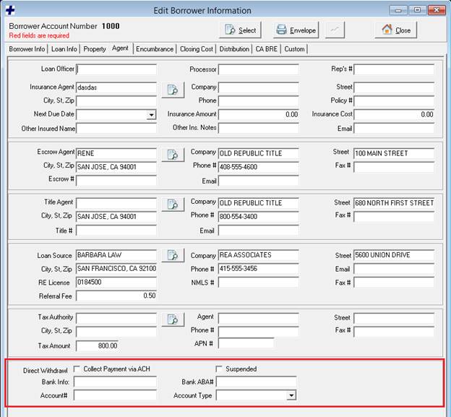Viewport: 451px width, 417px height.
Task: Click lookup icon beside Insurance Agent field
Action: (x=173, y=90)
